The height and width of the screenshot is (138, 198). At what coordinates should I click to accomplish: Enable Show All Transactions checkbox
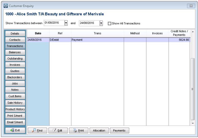(109, 23)
